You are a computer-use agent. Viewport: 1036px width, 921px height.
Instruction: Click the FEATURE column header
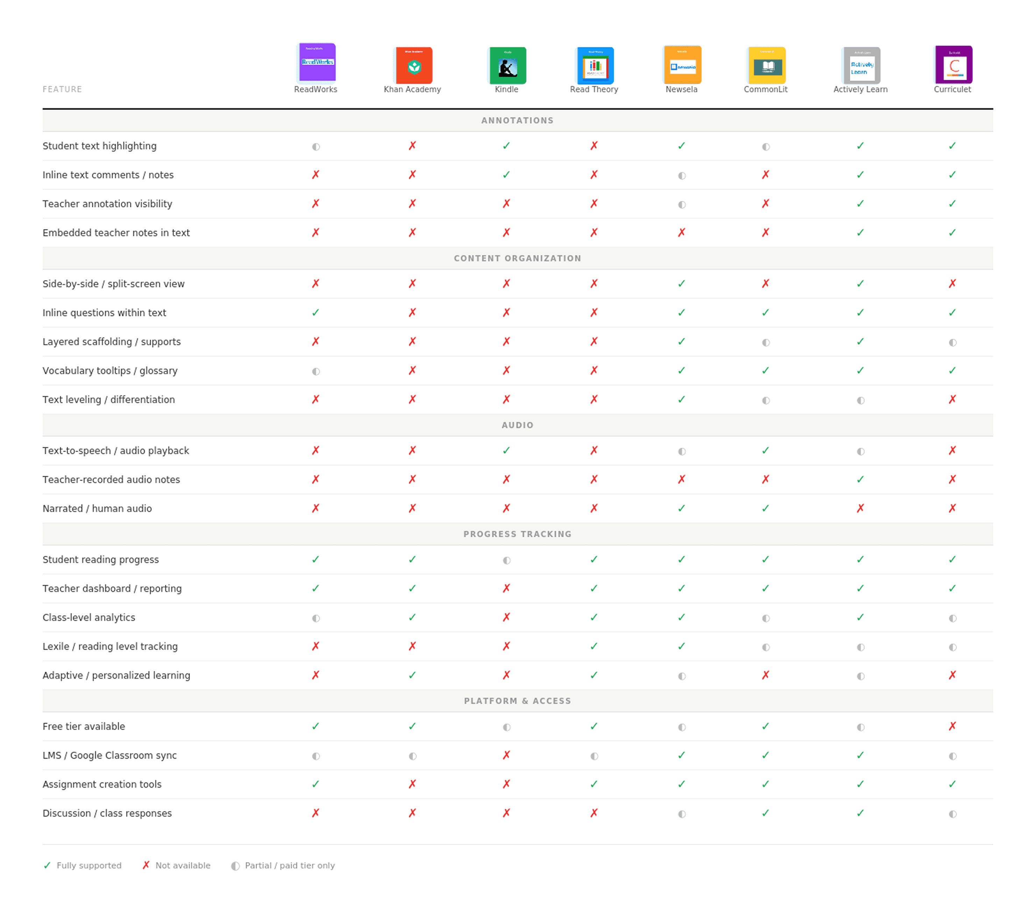pos(62,89)
